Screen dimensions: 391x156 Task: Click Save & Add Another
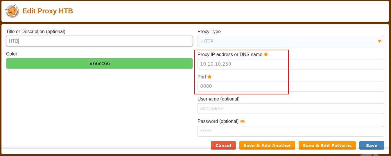(x=267, y=146)
